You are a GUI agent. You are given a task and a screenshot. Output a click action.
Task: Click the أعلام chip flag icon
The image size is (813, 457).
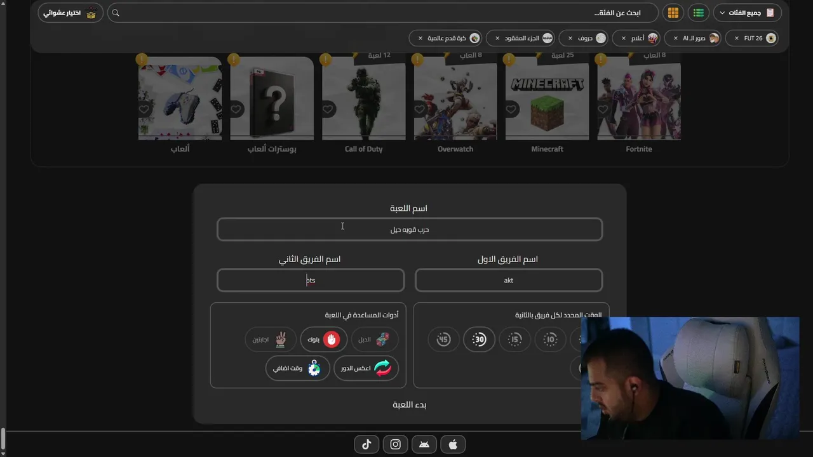[x=652, y=38]
